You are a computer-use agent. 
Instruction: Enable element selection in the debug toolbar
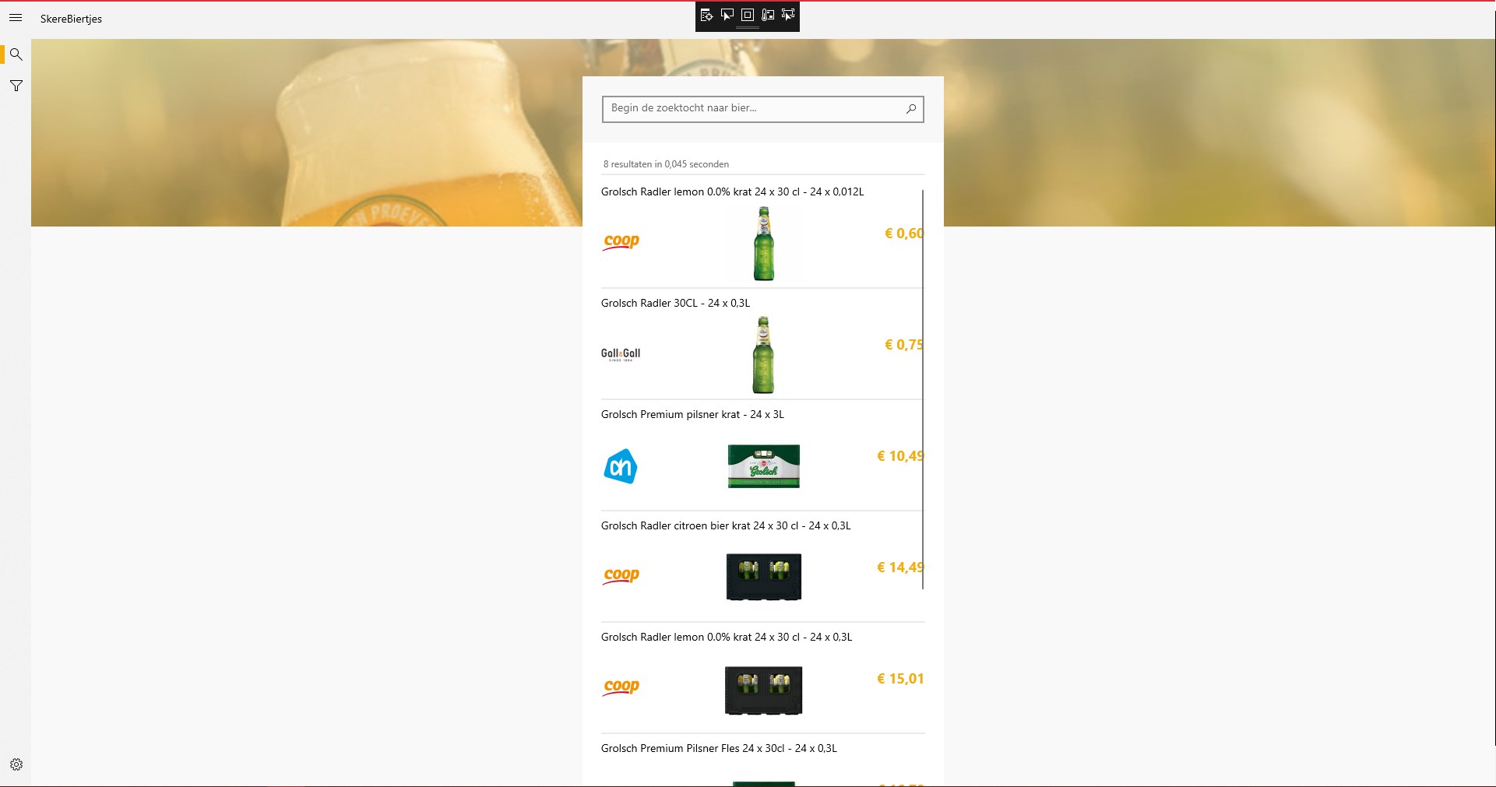[727, 16]
